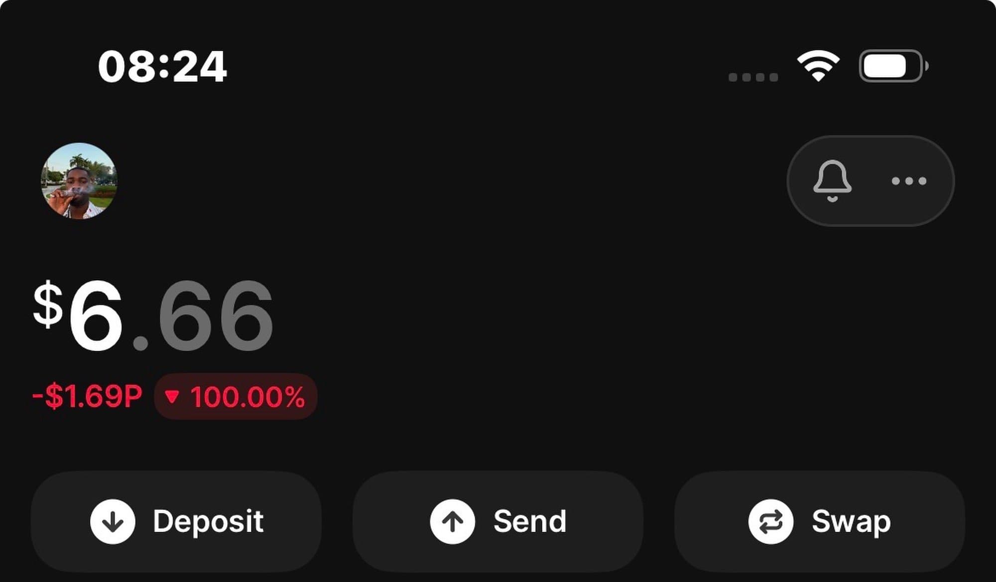This screenshot has height=582, width=996.
Task: Click the up-arrow circle icon on Send
Action: pyautogui.click(x=452, y=521)
